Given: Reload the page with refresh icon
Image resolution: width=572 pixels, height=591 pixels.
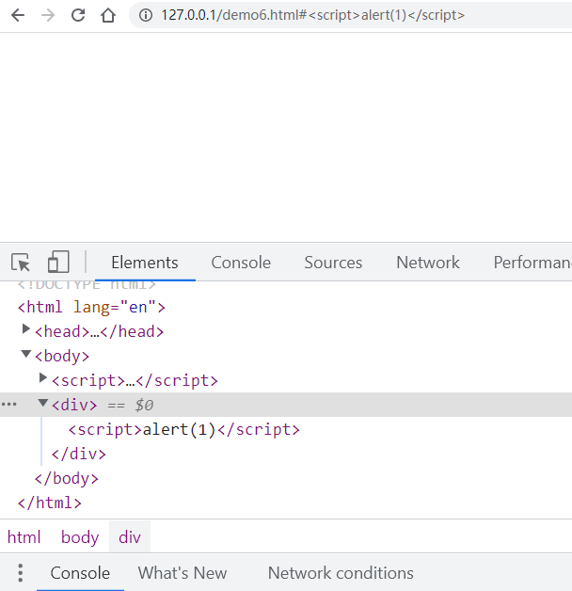Looking at the screenshot, I should 78,15.
